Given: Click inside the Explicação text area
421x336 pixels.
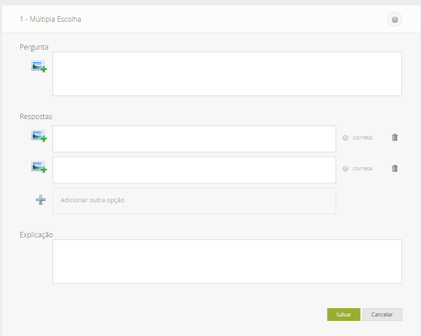Looking at the screenshot, I should pos(227,262).
